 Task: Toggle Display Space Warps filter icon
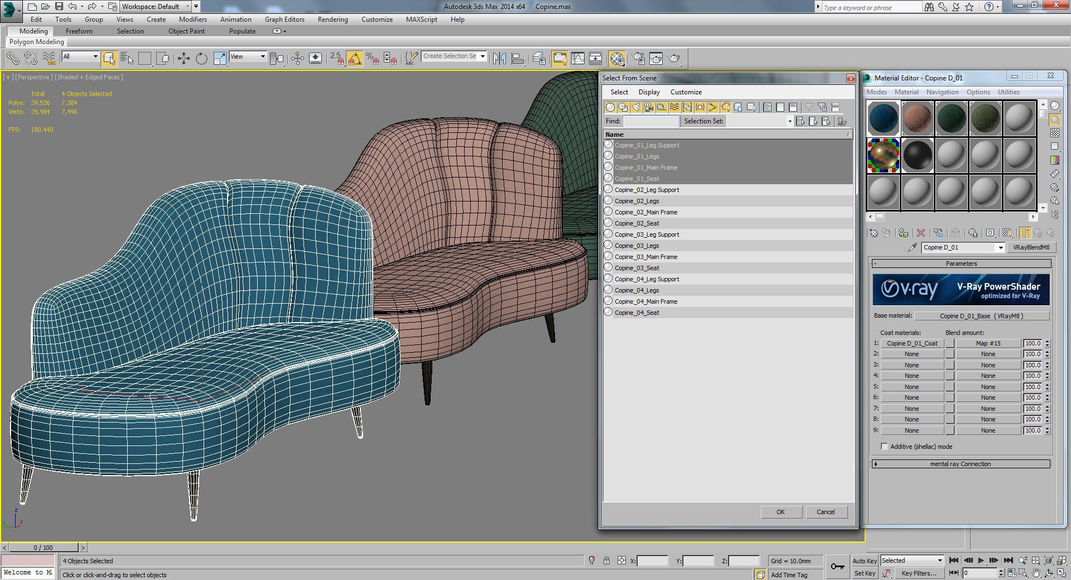pos(674,107)
